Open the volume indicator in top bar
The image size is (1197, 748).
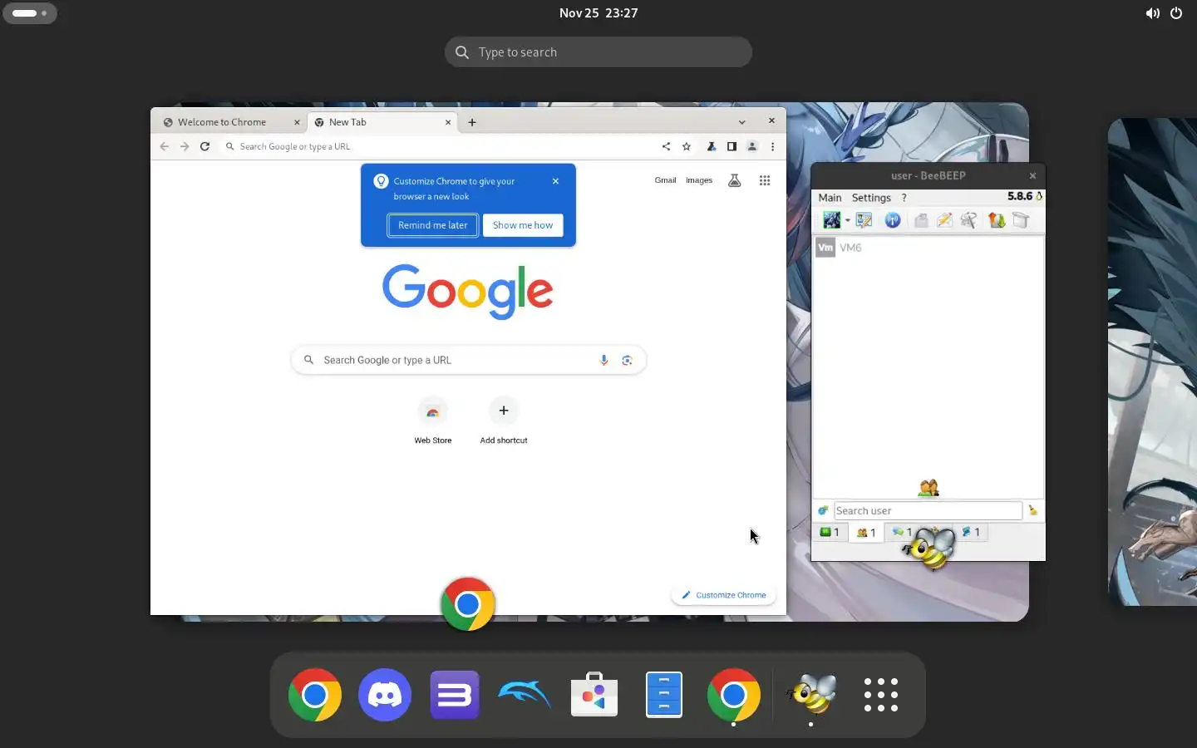[1153, 13]
